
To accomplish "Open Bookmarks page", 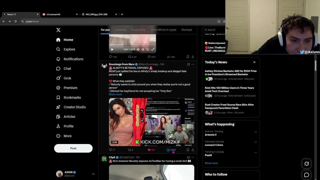I will coord(68,97).
